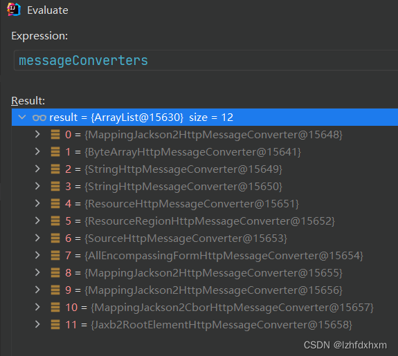Click the array element icon of index 9
398x356 pixels.
click(55, 290)
